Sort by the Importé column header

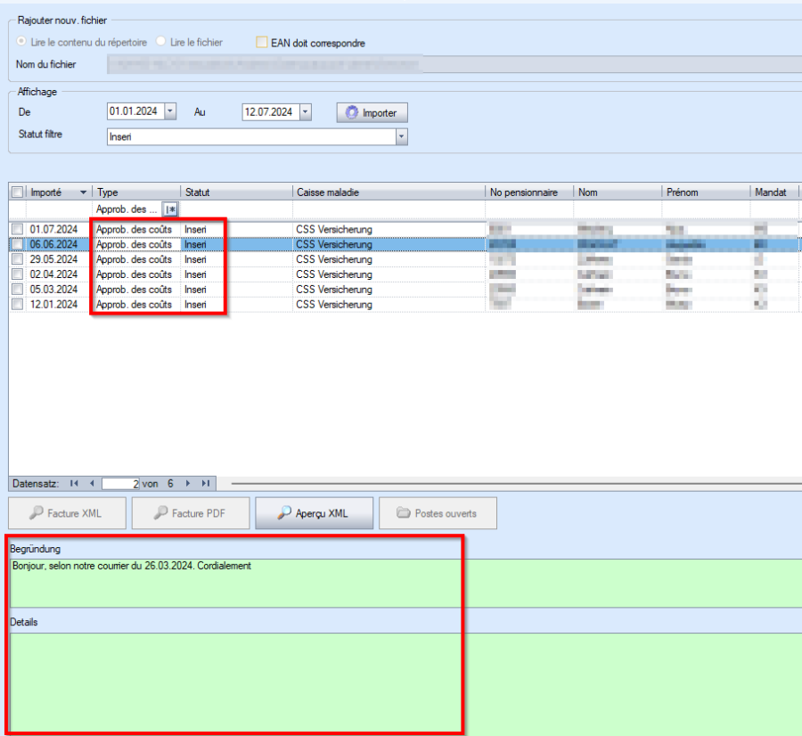pos(59,192)
